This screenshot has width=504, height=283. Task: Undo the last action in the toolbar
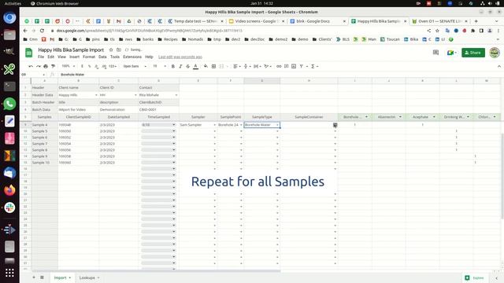tap(31, 66)
